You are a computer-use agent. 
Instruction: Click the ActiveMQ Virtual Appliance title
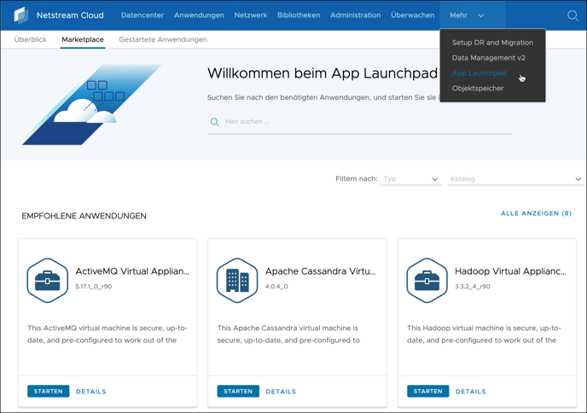click(132, 271)
